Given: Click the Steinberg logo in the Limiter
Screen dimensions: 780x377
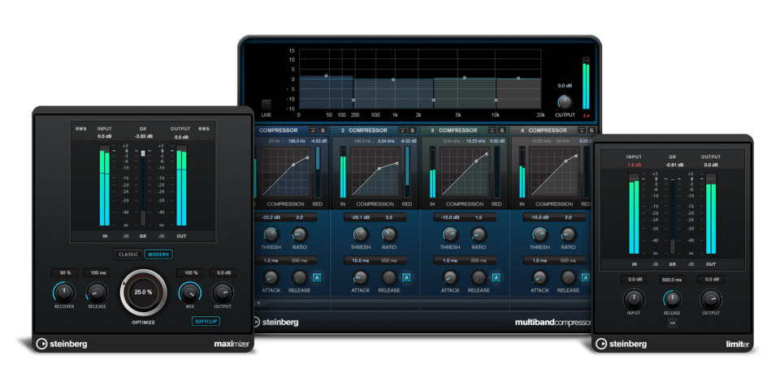Looking at the screenshot, I should (x=622, y=343).
